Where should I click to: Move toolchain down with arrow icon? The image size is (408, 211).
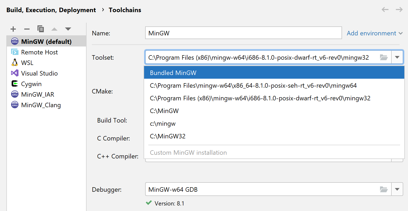[x=68, y=29]
